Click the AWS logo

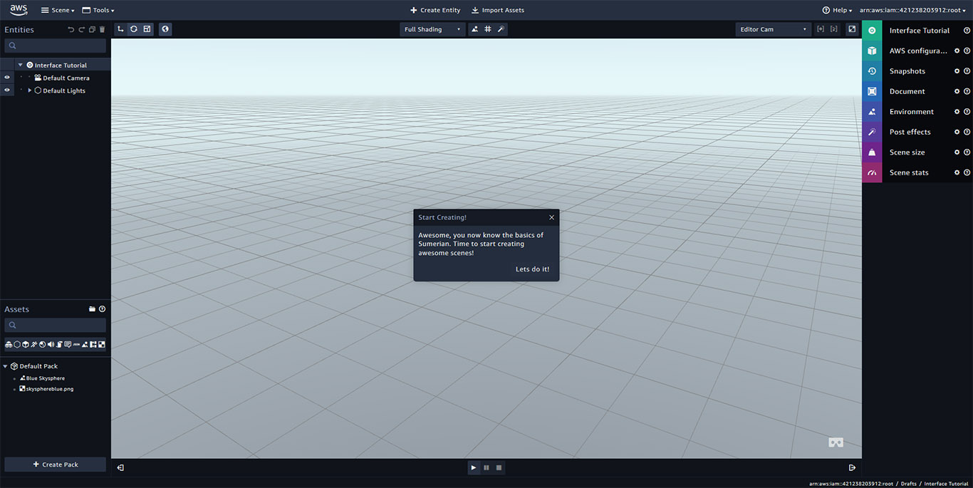(x=19, y=10)
